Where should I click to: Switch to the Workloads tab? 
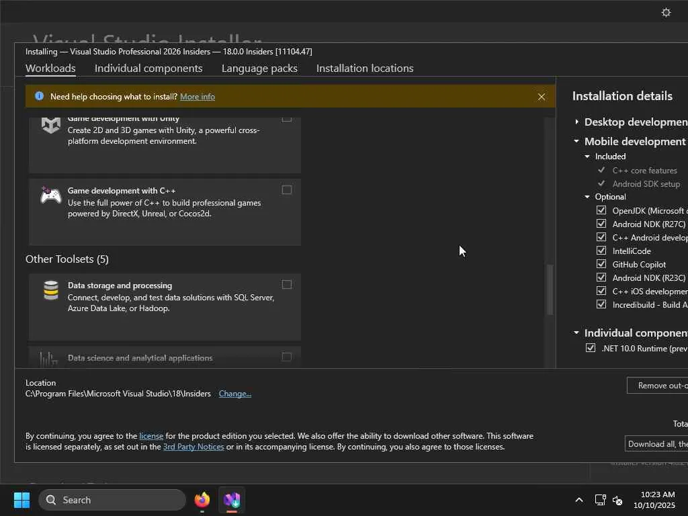50,69
